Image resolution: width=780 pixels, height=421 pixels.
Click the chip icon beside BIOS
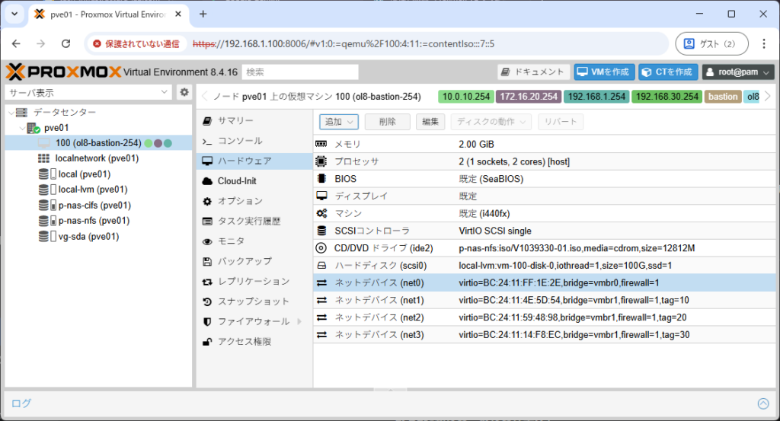[x=321, y=178]
